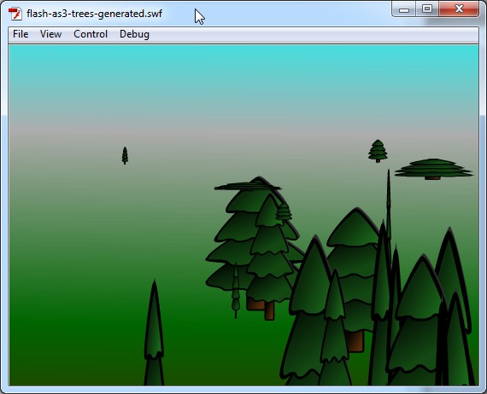The height and width of the screenshot is (394, 487).
Task: Open the Control menu
Action: click(x=91, y=34)
